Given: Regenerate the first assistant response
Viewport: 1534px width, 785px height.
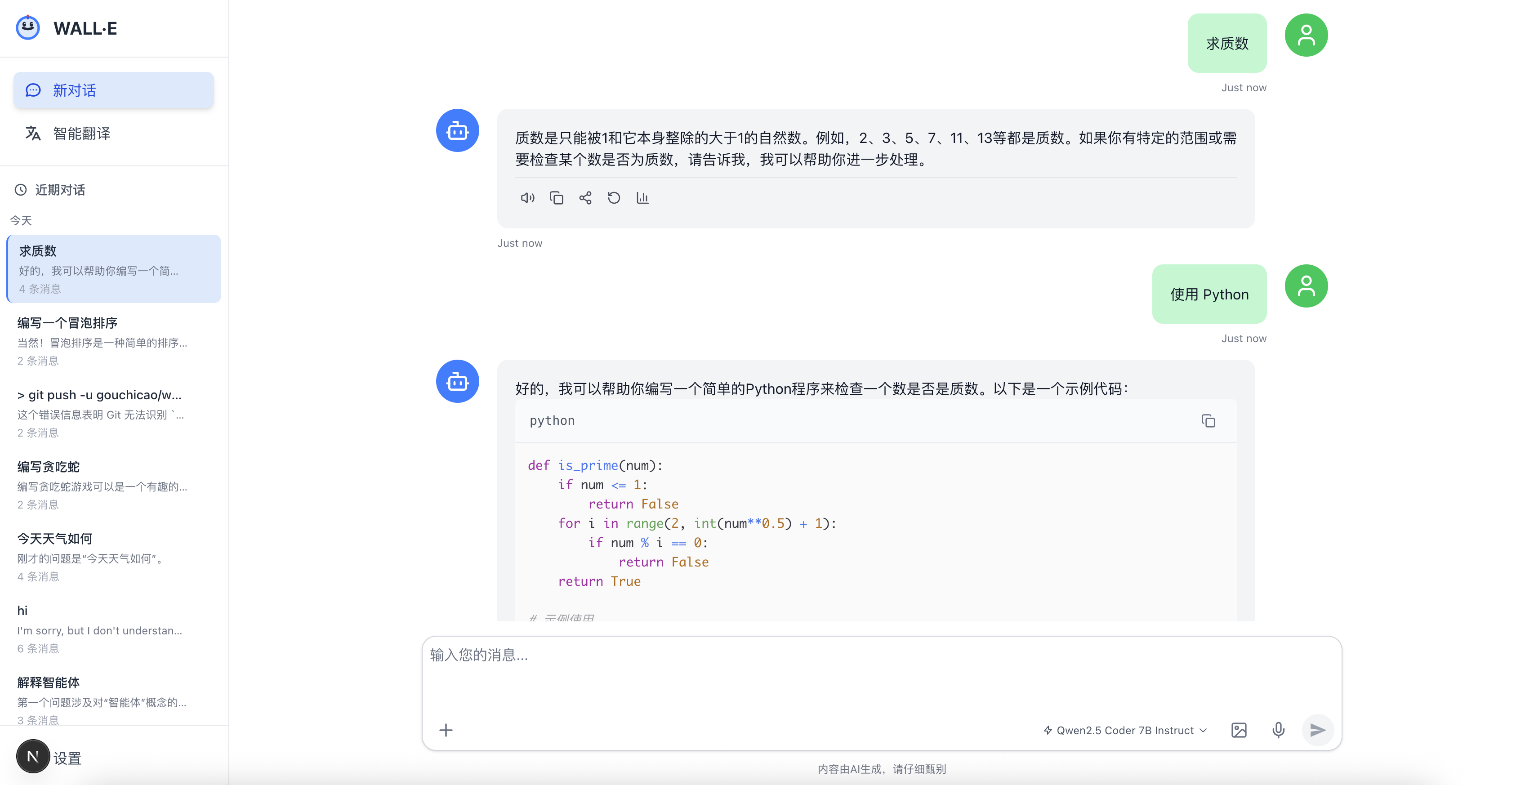Looking at the screenshot, I should pyautogui.click(x=613, y=198).
